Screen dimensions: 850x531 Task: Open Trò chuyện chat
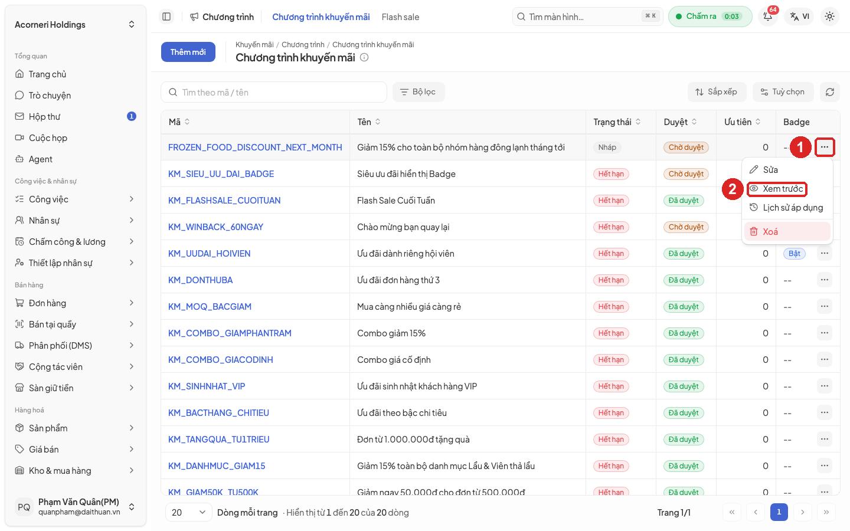click(x=76, y=96)
